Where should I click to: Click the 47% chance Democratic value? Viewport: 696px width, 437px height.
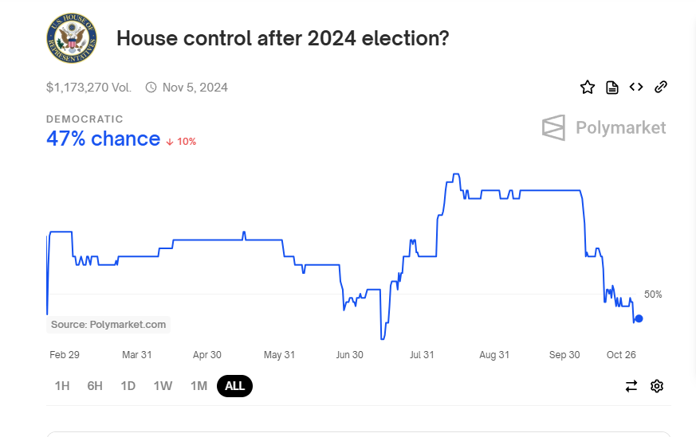(103, 139)
